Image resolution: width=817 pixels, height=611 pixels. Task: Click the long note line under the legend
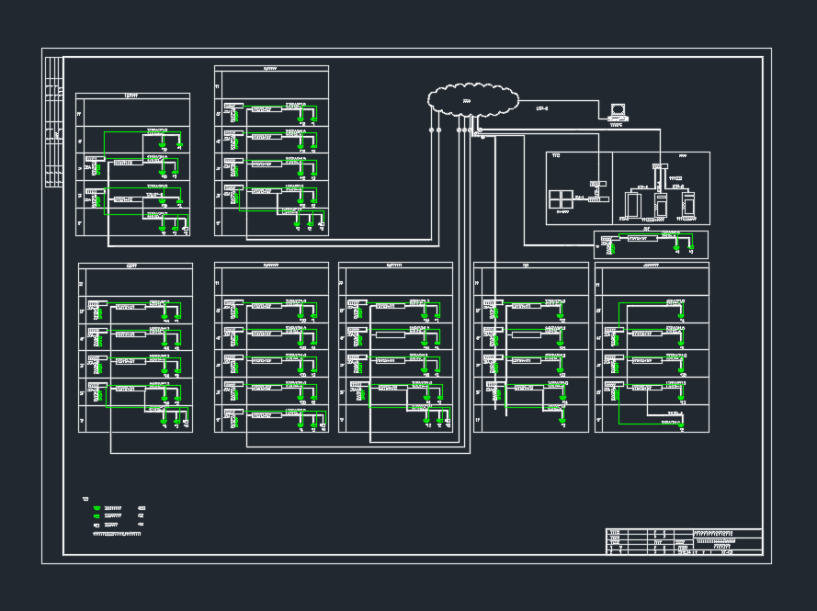[x=117, y=534]
